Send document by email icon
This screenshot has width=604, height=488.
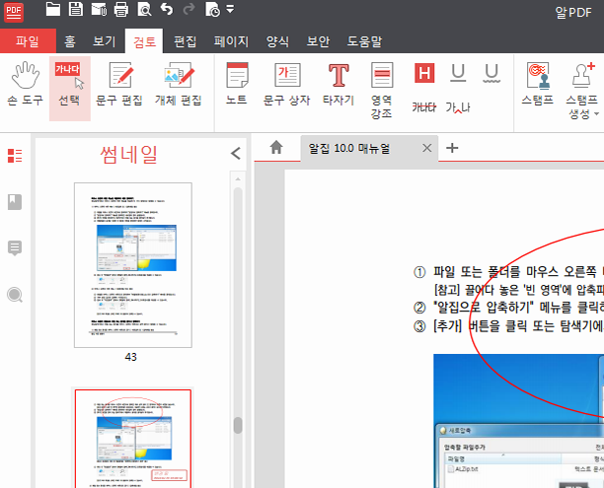click(x=99, y=9)
